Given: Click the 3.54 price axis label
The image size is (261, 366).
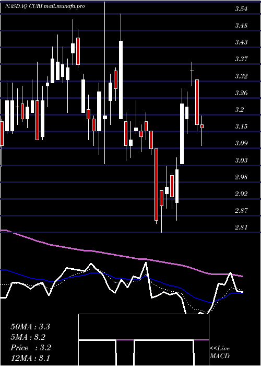Looking at the screenshot, I should (x=241, y=9).
